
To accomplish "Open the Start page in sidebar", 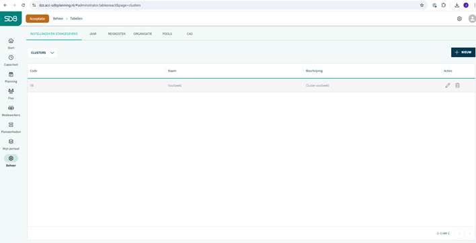I will tap(11, 44).
